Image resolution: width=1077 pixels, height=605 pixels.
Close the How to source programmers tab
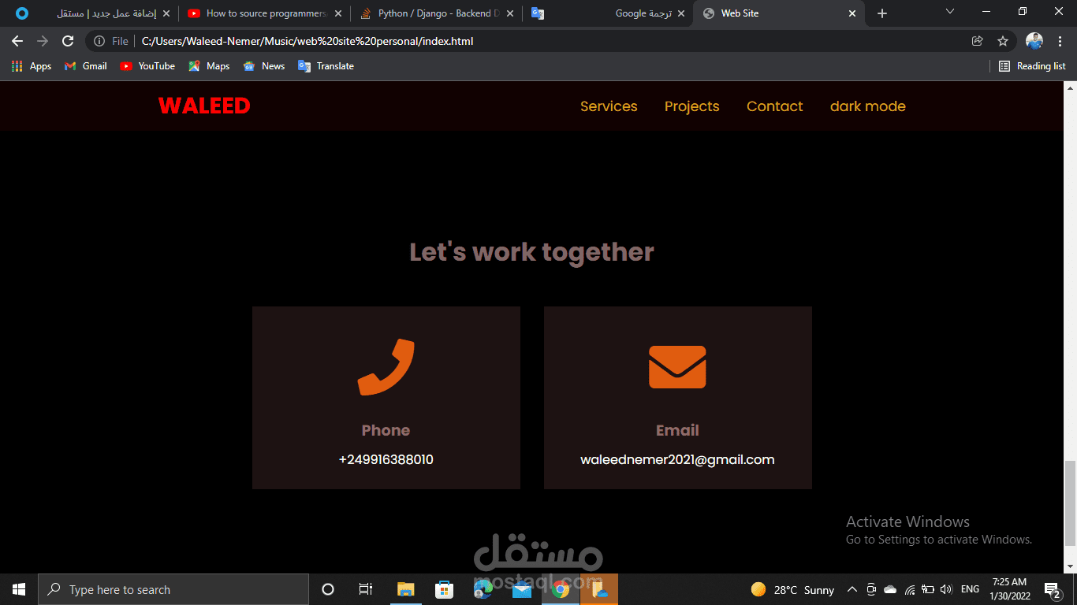pyautogui.click(x=338, y=13)
